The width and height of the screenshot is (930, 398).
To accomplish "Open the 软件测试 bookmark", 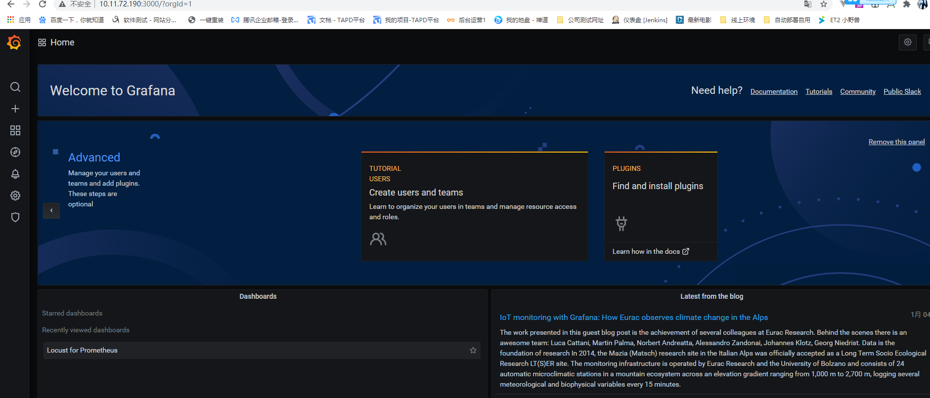I will click(144, 20).
